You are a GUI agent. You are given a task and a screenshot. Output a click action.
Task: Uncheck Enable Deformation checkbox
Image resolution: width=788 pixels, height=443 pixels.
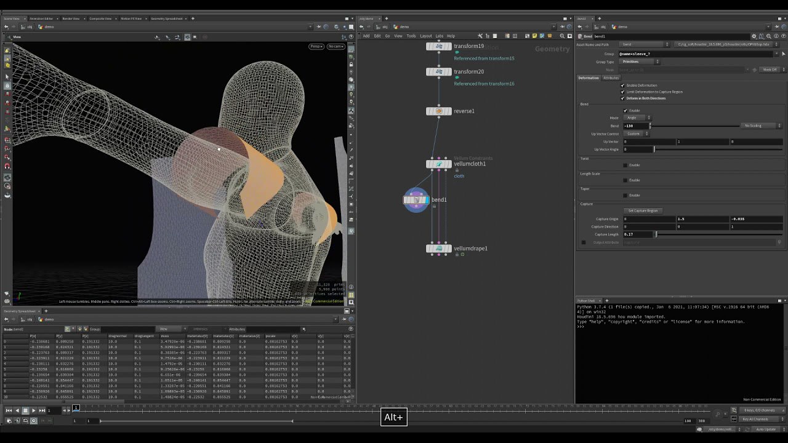click(622, 86)
